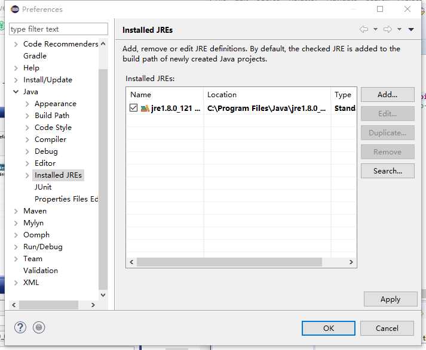The width and height of the screenshot is (426, 350).
Task: Click the Remove button
Action: pyautogui.click(x=387, y=152)
